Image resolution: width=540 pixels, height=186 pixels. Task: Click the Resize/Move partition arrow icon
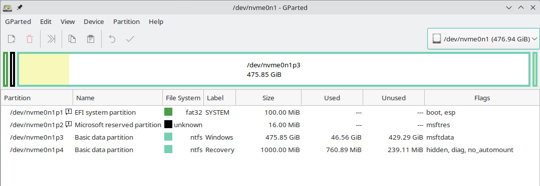pos(51,39)
